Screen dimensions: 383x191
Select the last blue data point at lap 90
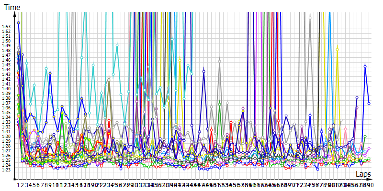pyautogui.click(x=369, y=103)
